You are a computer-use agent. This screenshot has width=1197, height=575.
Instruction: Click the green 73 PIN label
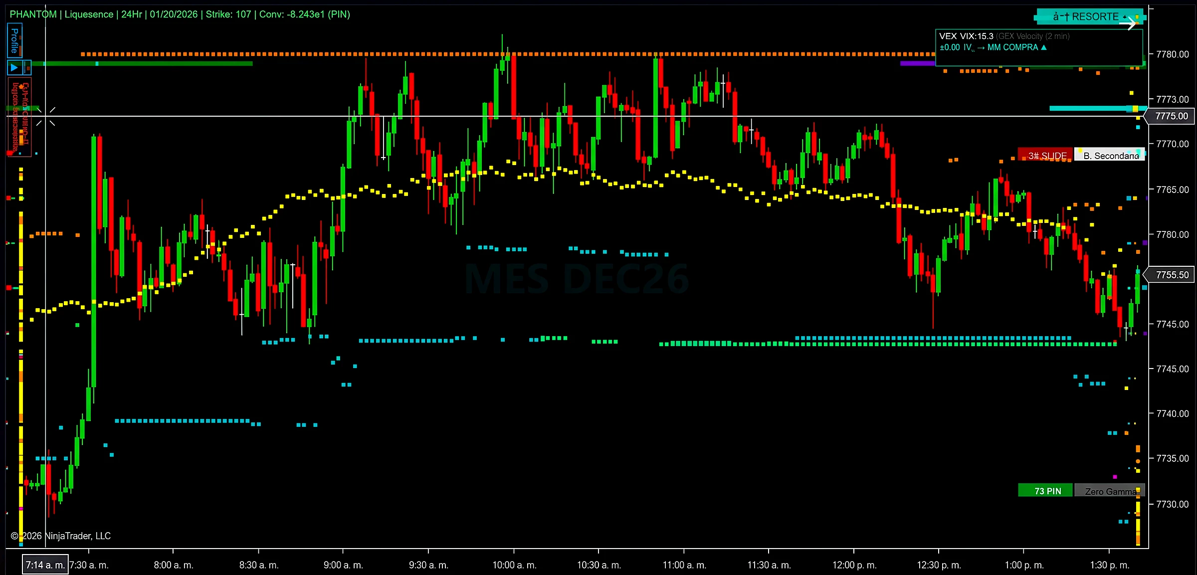tap(1045, 491)
